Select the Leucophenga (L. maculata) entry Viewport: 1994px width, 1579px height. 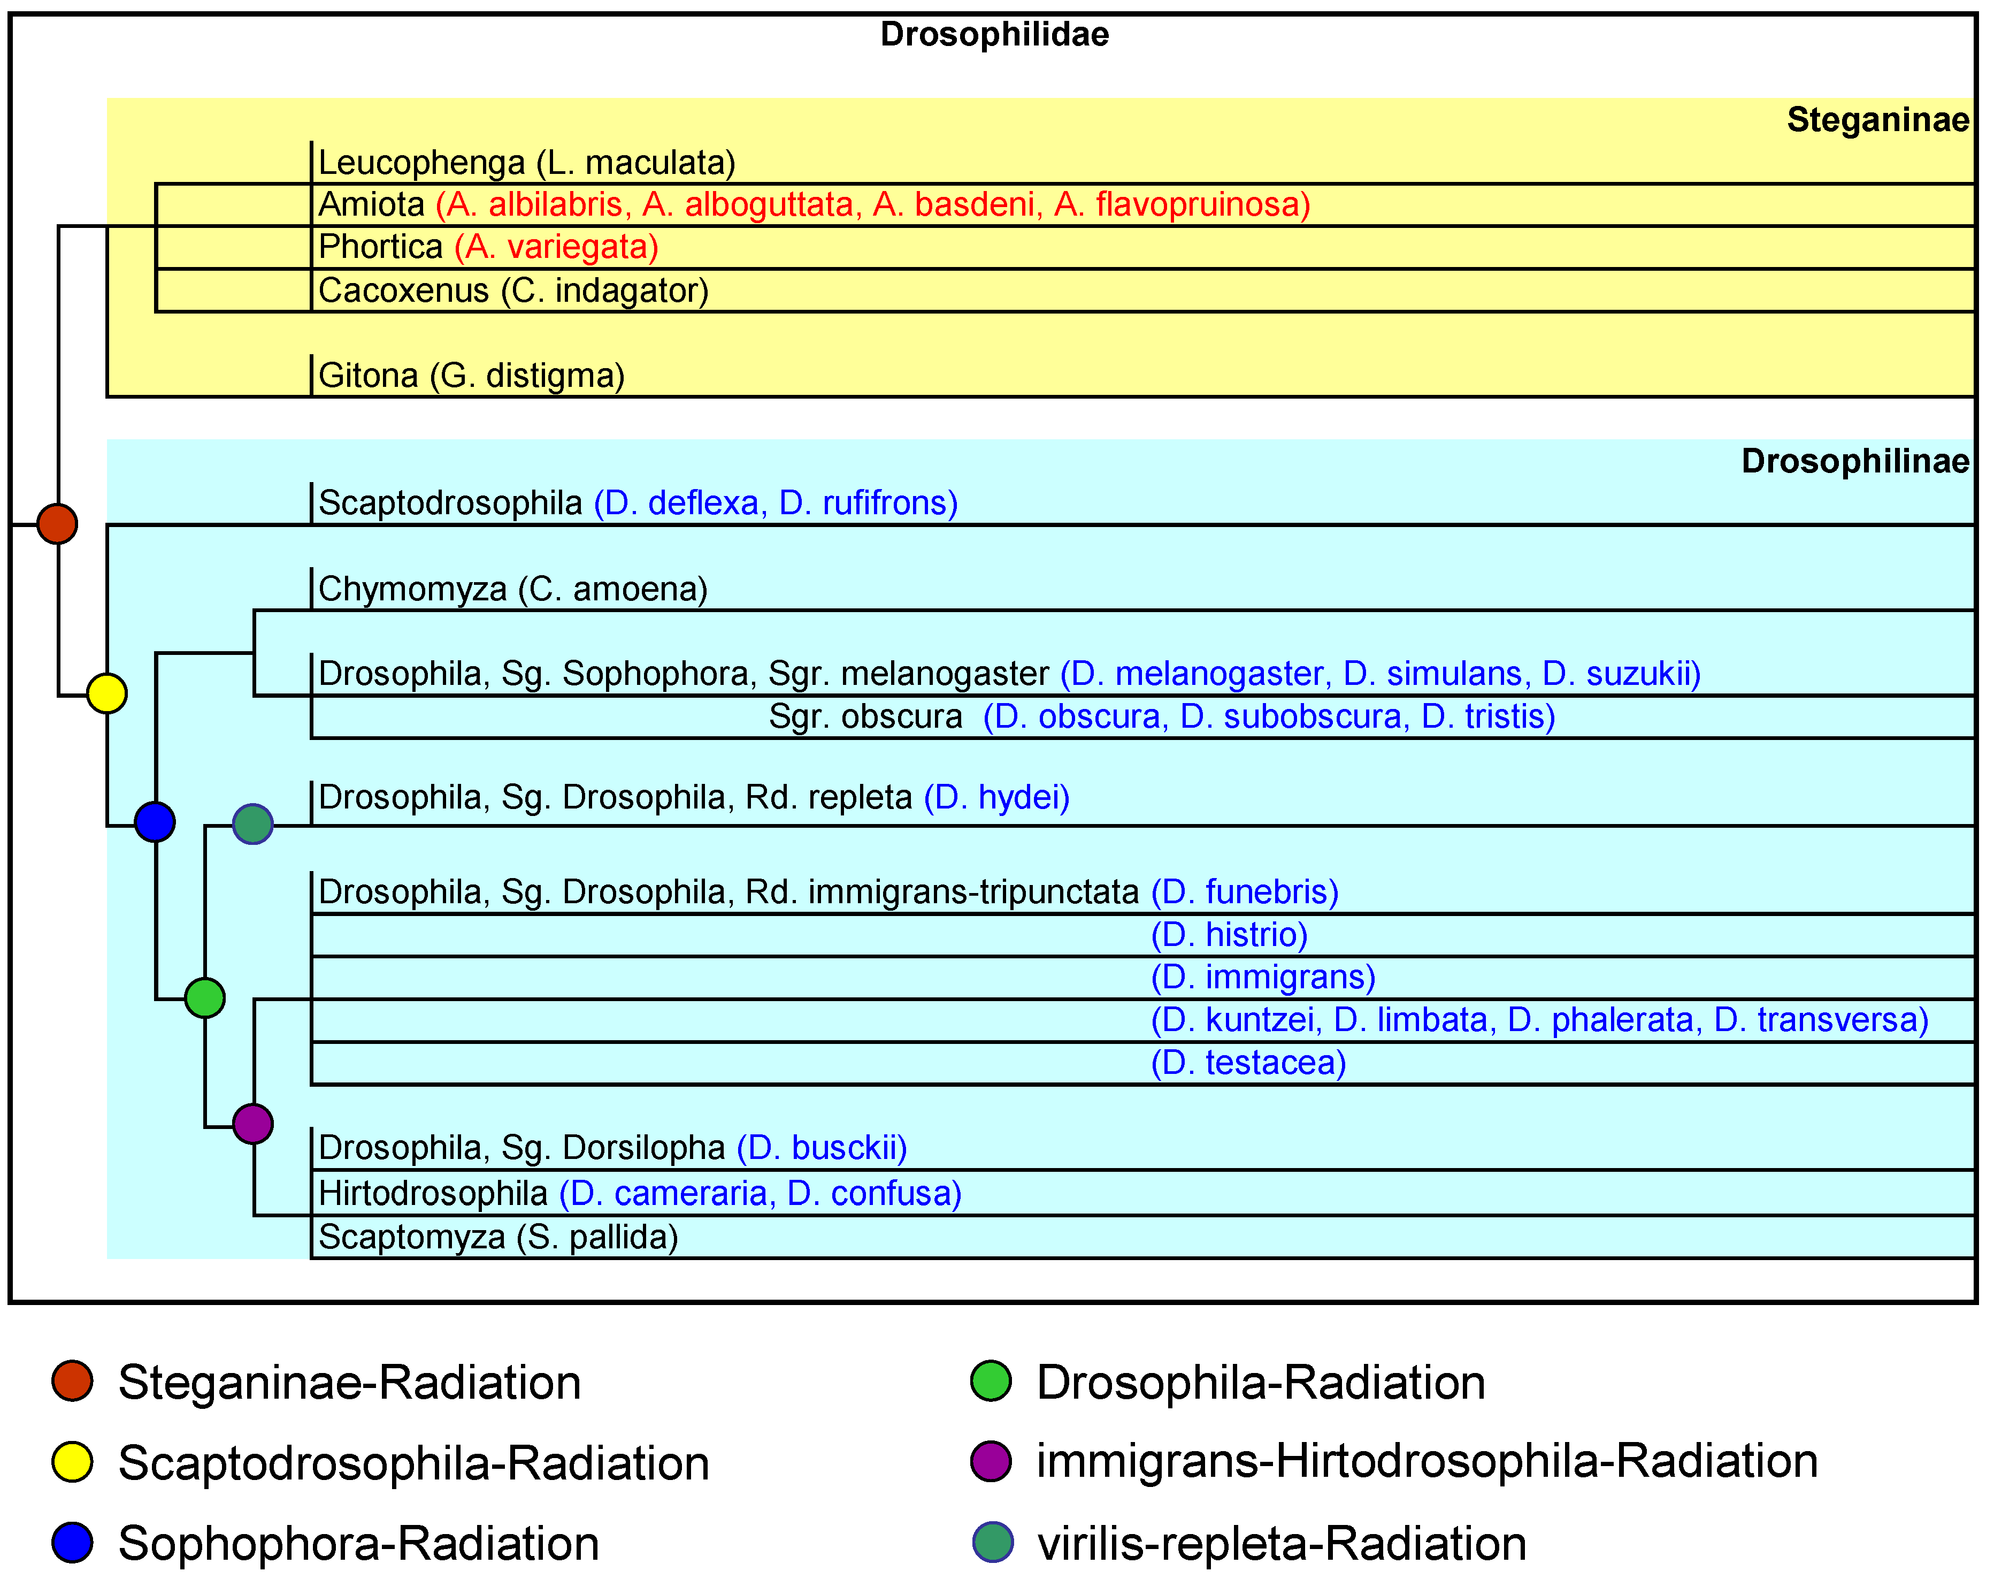click(527, 163)
